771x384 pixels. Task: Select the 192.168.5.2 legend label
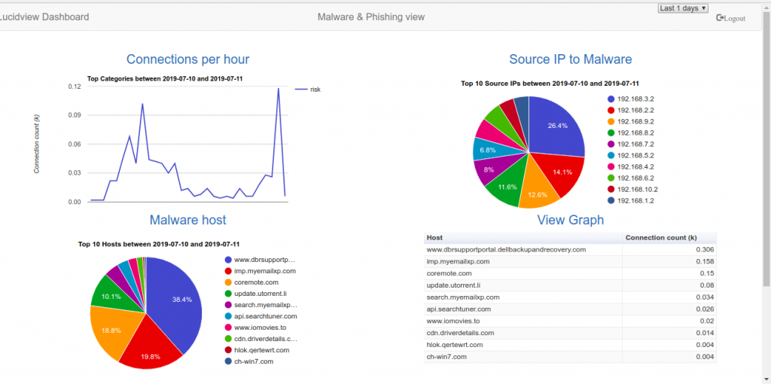pos(635,155)
